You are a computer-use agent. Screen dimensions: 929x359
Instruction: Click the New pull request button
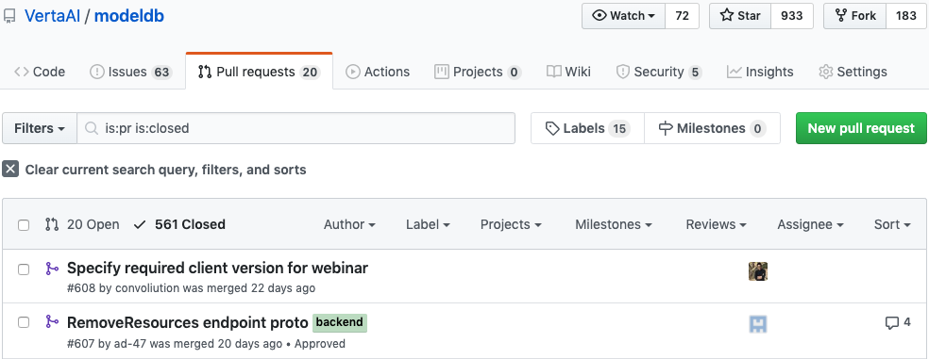tap(861, 128)
